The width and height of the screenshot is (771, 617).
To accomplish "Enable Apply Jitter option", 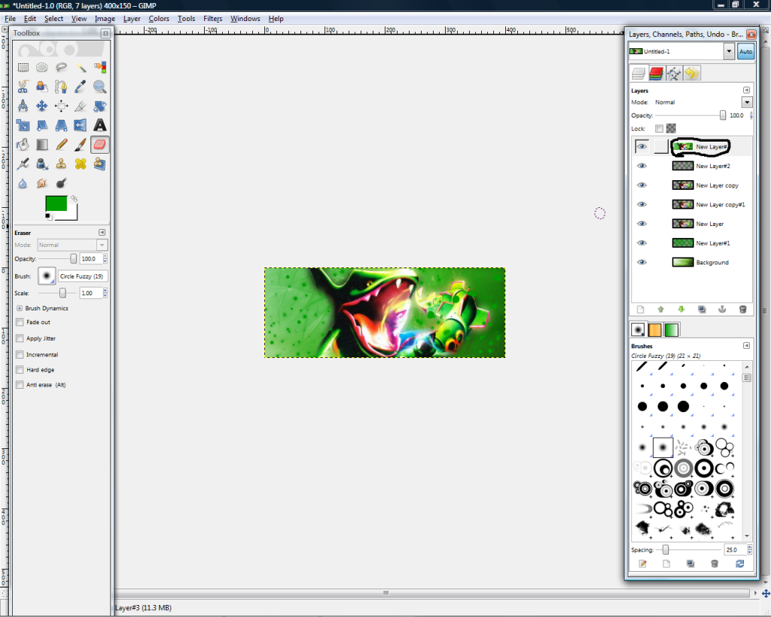I will [x=20, y=338].
